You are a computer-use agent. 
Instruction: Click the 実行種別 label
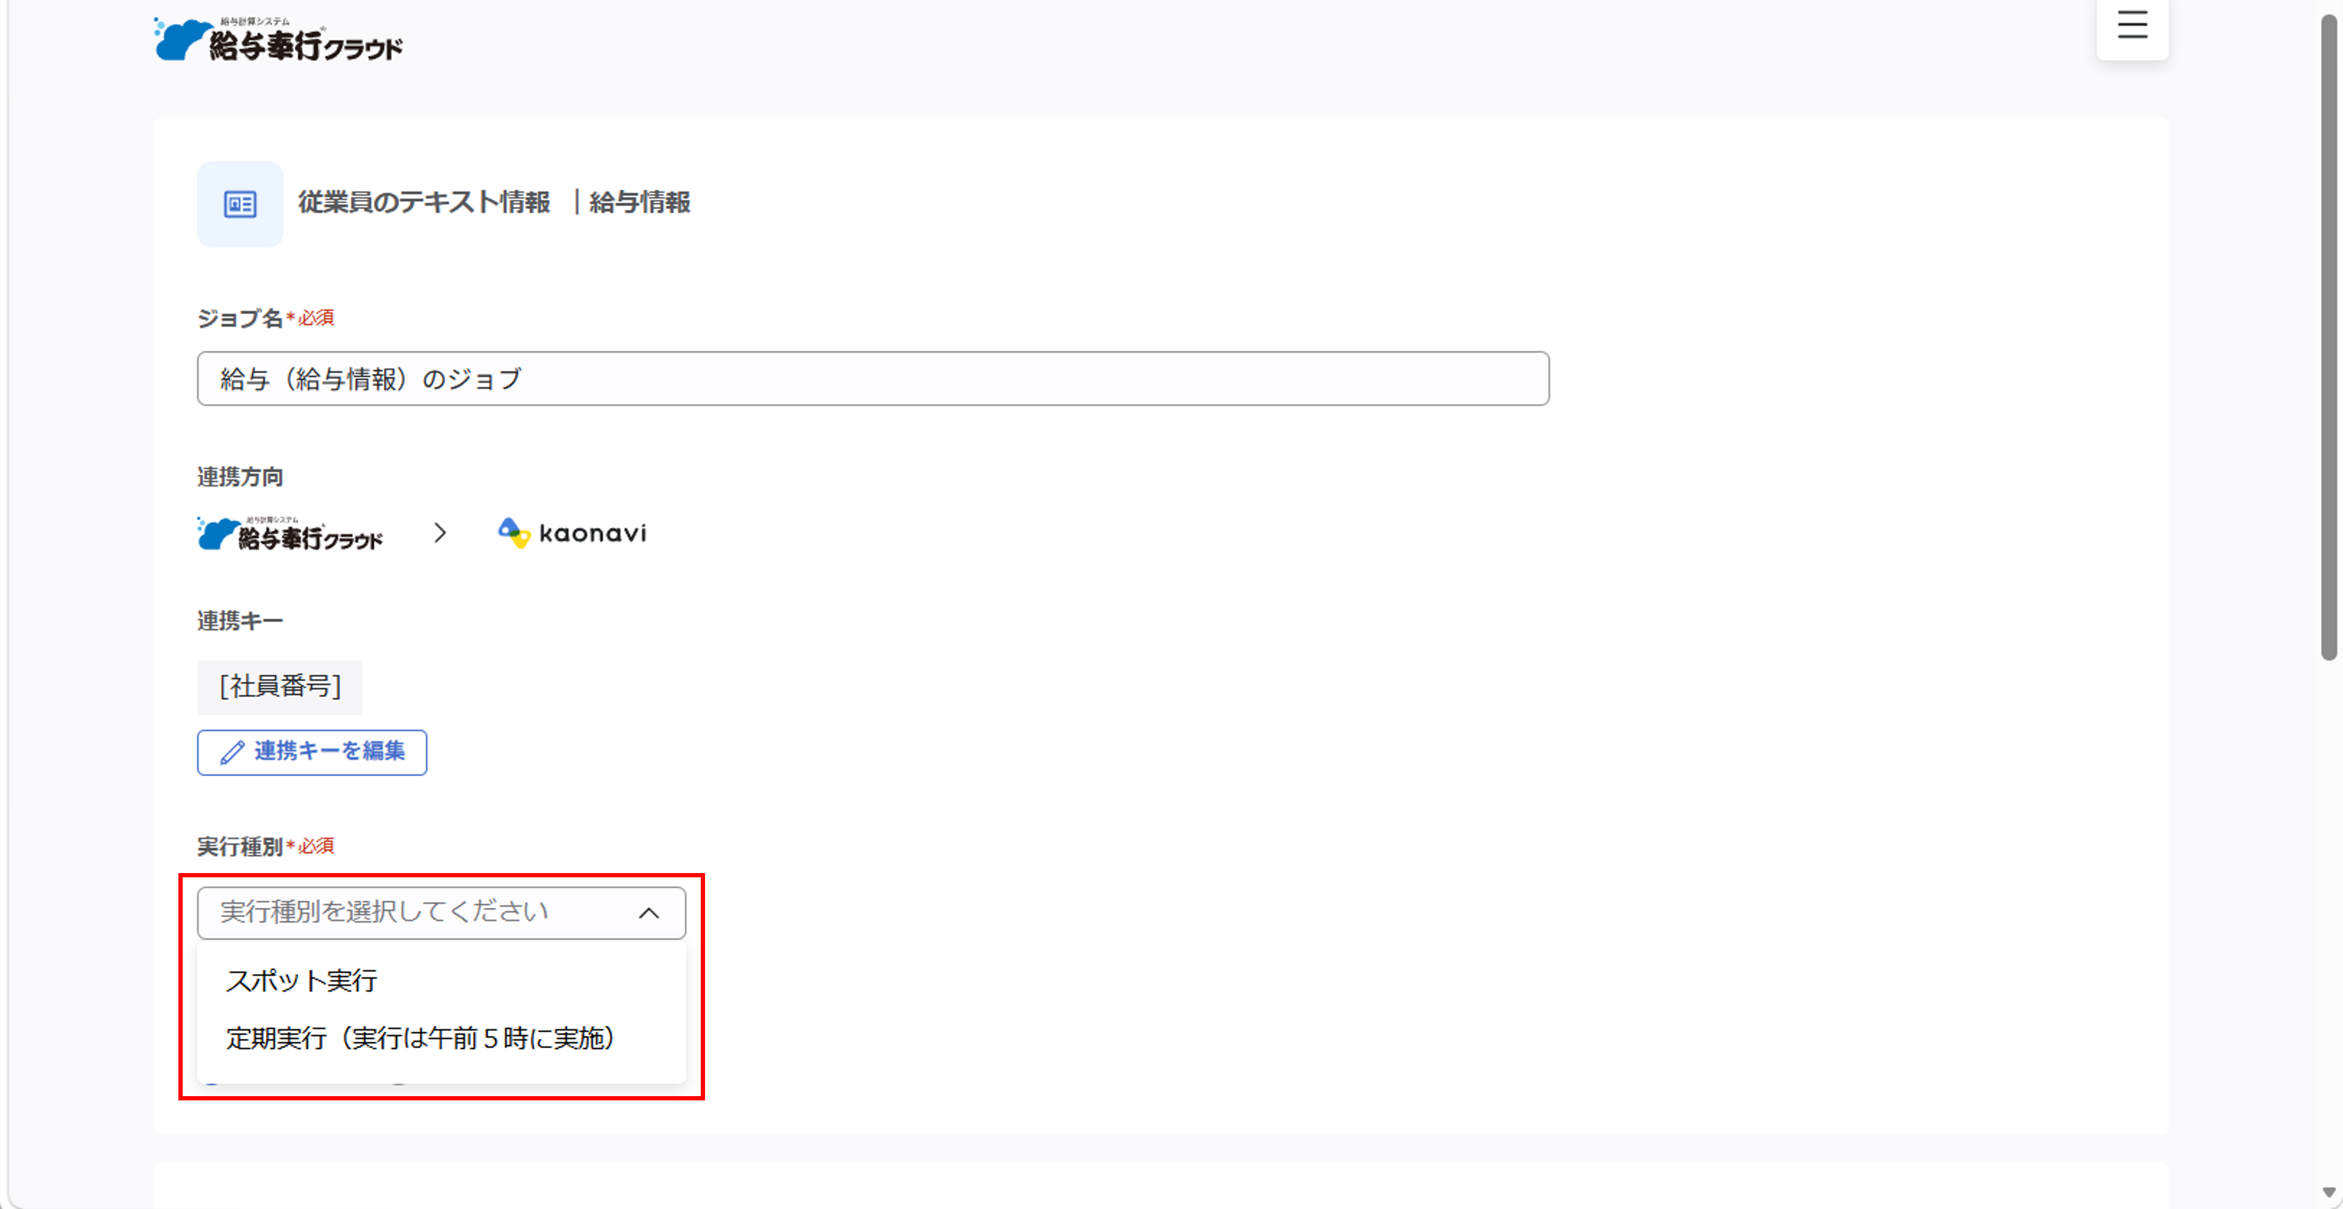coord(240,846)
